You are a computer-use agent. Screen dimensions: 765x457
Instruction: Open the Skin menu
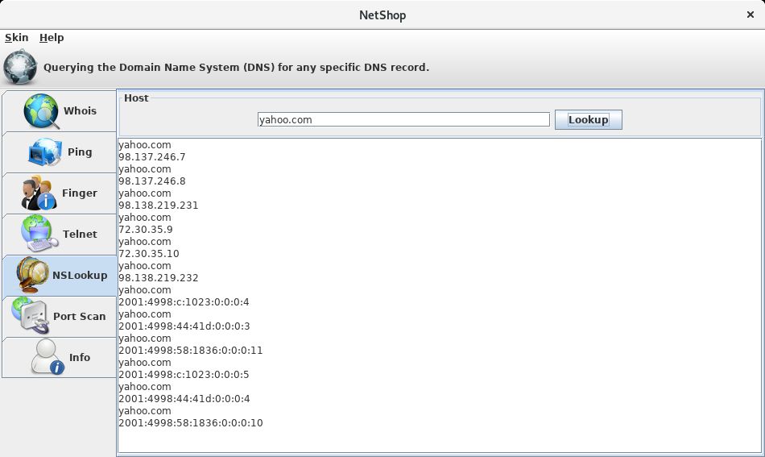17,38
